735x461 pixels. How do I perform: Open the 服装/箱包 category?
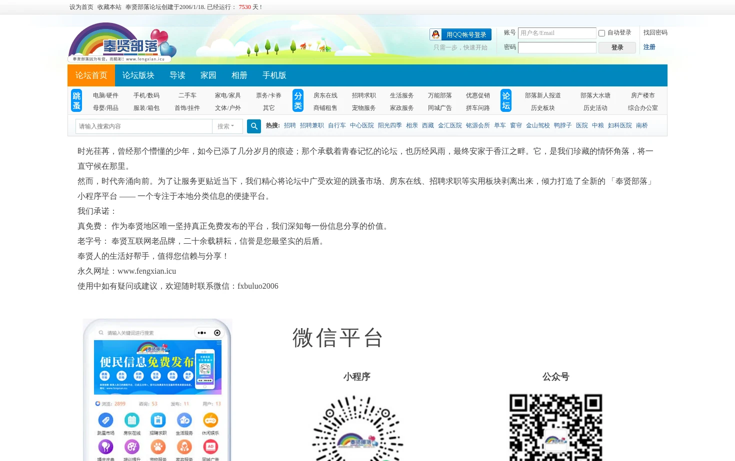146,108
